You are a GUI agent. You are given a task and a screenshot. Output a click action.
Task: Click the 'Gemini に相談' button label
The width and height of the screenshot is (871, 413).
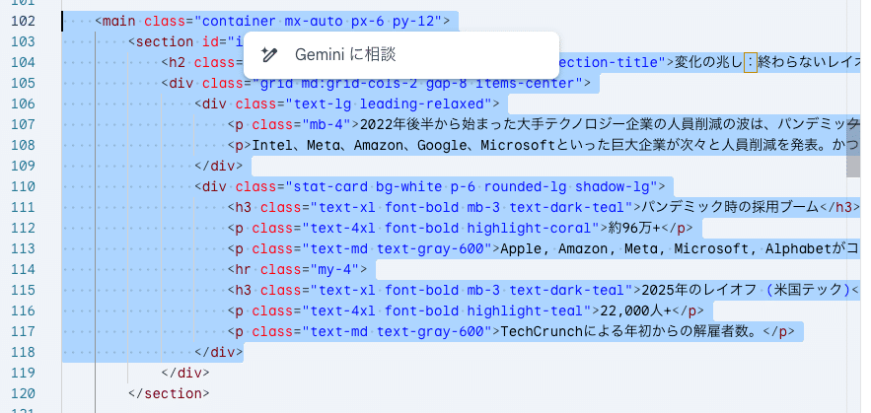pos(345,55)
